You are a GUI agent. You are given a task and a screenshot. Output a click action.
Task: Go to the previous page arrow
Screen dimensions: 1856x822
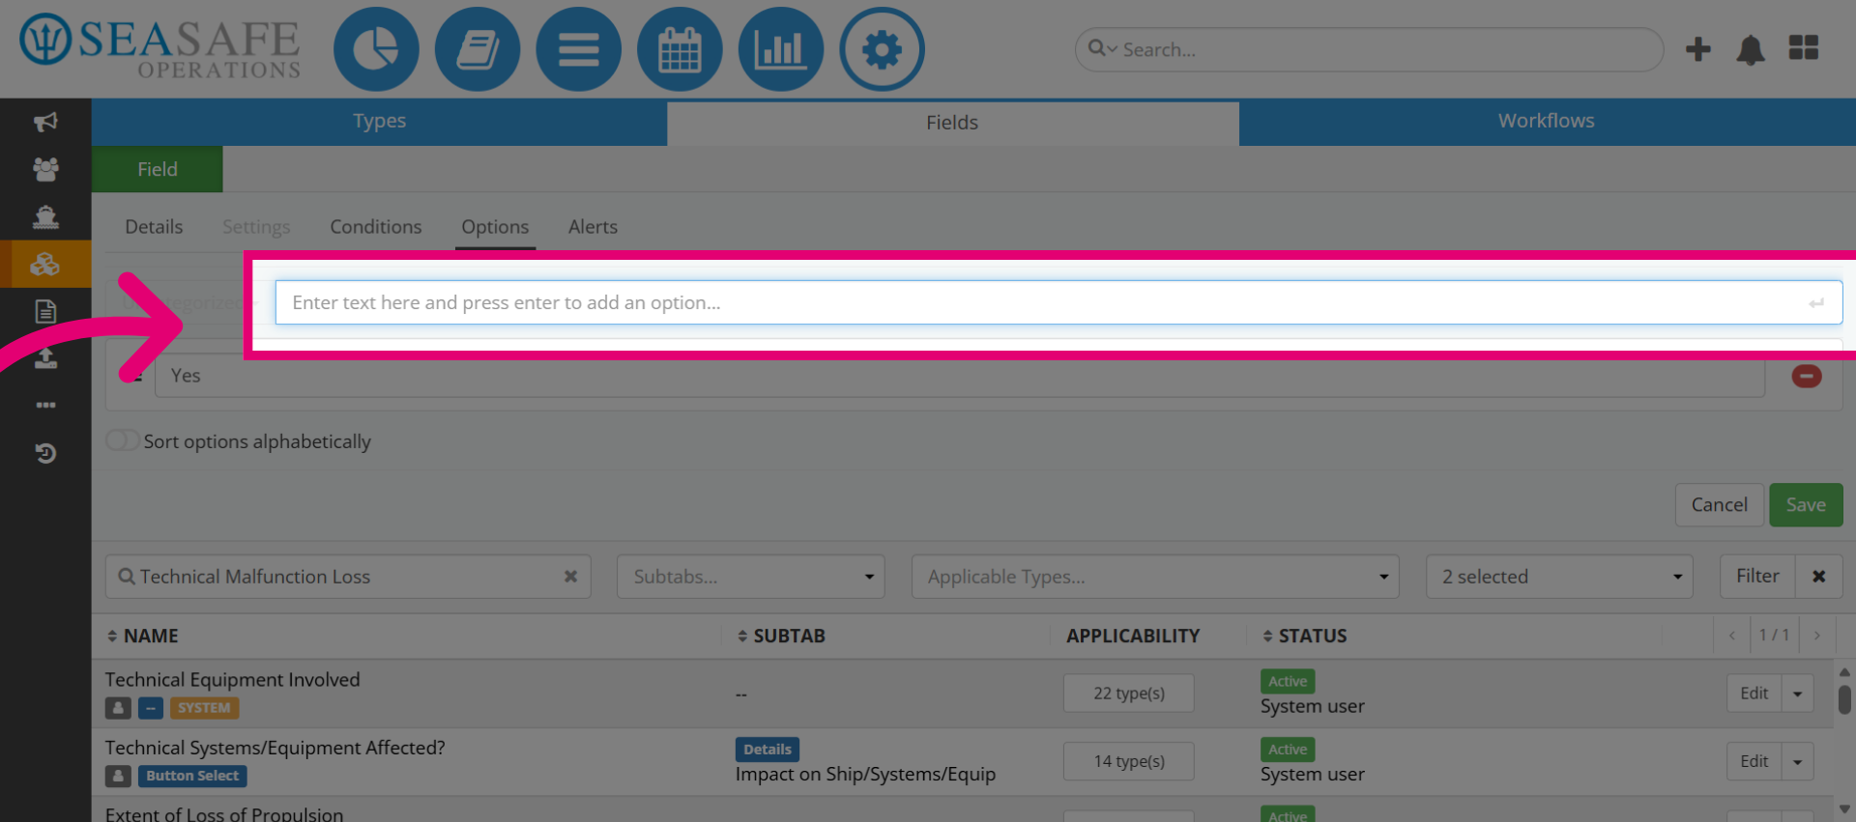click(1732, 636)
